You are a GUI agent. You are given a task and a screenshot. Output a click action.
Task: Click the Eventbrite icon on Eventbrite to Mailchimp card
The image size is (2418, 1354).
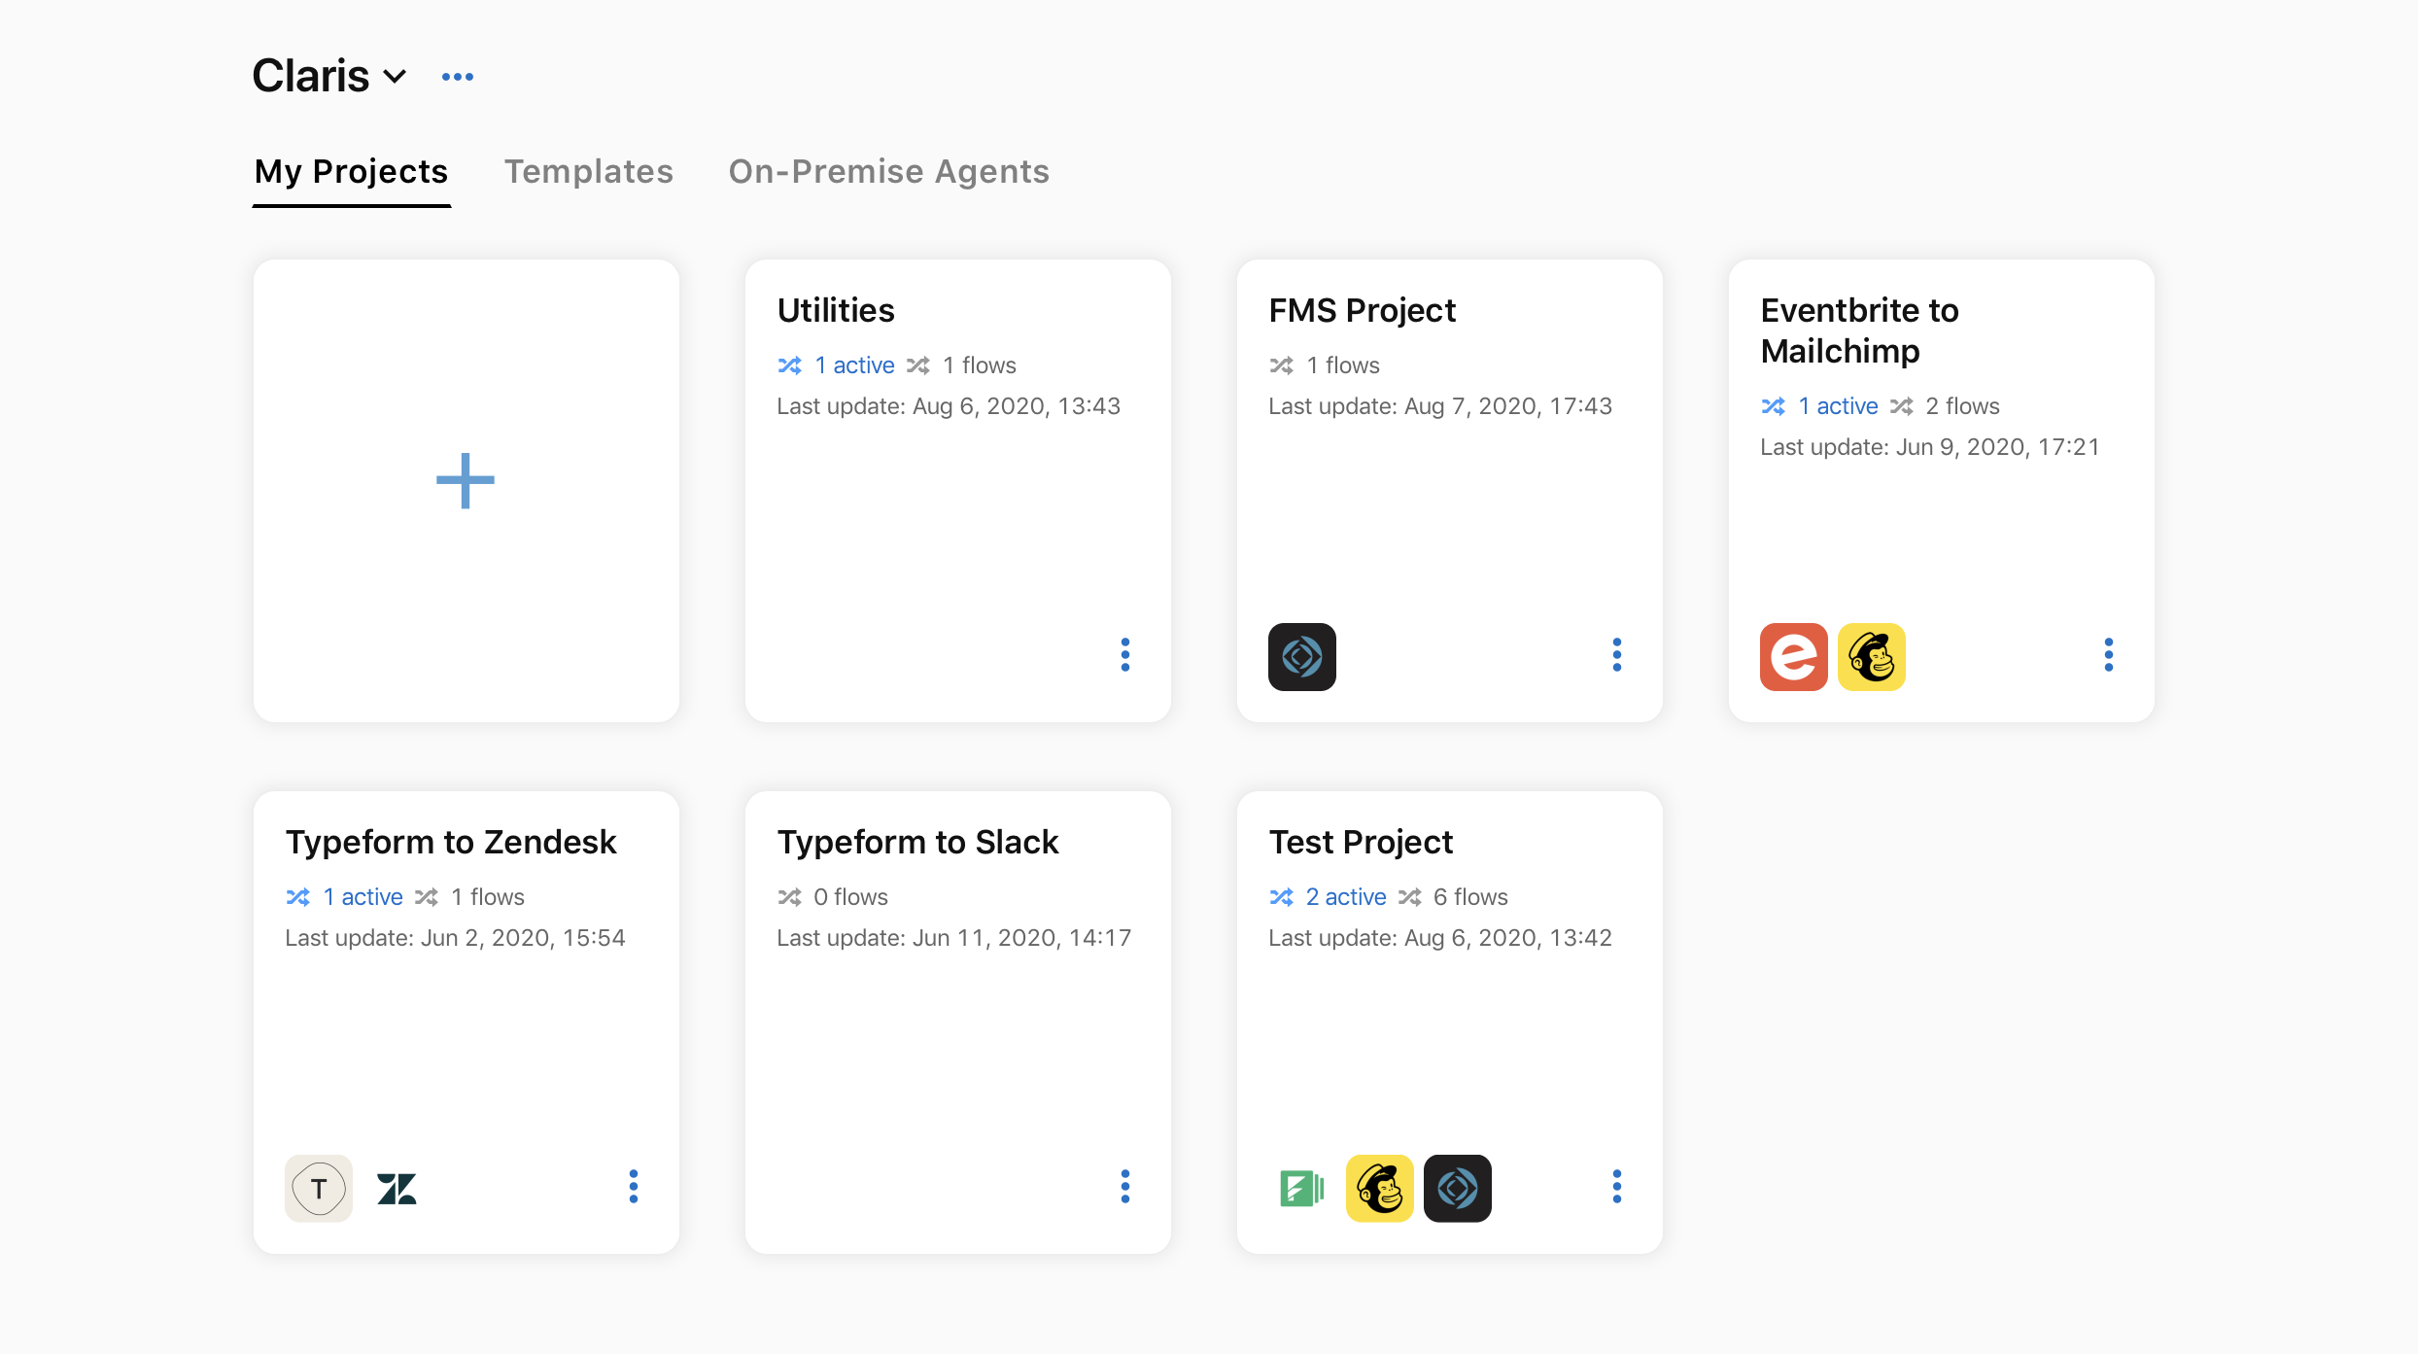click(1793, 657)
